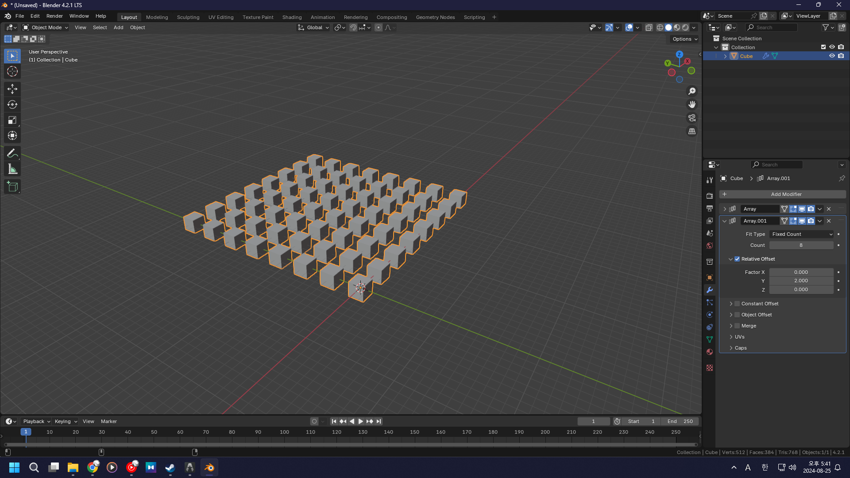Enable the Constant Offset checkbox
The height and width of the screenshot is (478, 850).
737,304
